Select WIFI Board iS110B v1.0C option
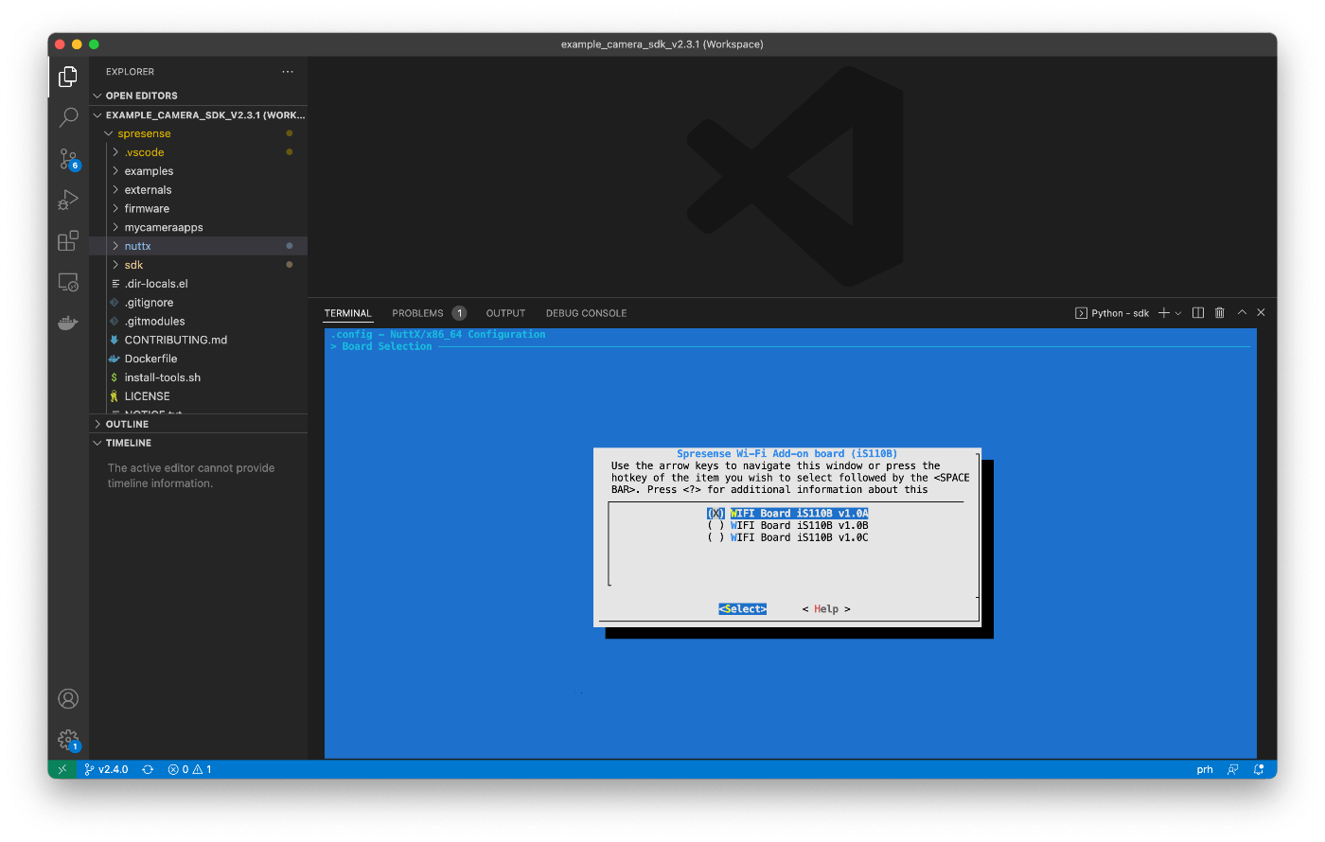Screen dimensions: 1325x842 tap(787, 537)
